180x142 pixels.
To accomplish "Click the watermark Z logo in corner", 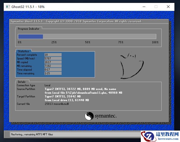I will [149, 136].
